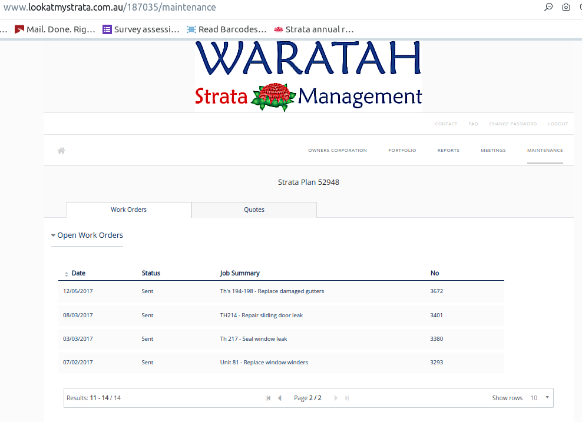Go to first page of results

coord(269,398)
